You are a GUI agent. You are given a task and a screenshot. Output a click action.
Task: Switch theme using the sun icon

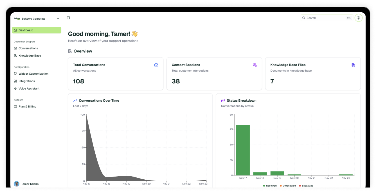(359, 18)
